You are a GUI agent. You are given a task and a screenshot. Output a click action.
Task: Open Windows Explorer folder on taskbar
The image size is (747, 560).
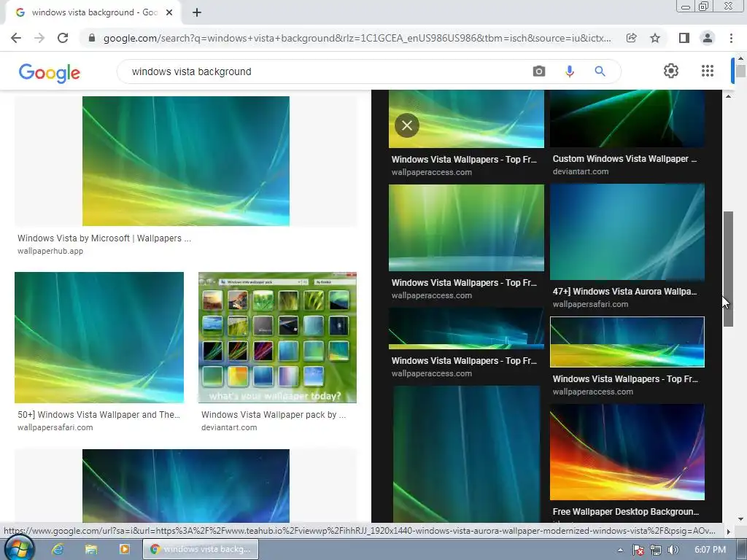coord(90,549)
